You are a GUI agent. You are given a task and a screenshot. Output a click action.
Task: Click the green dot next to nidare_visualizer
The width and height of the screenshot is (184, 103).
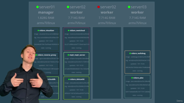point(38,31)
